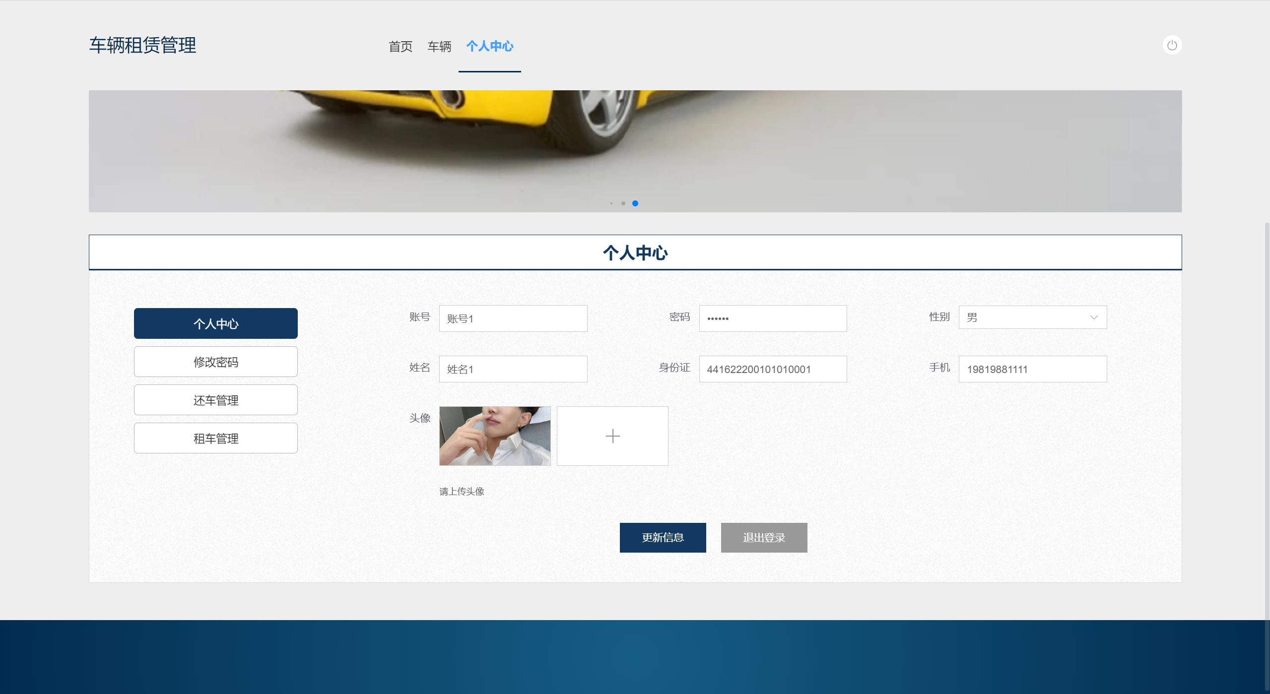Open 还车管理 return management
Image resolution: width=1270 pixels, height=694 pixels.
pos(216,400)
